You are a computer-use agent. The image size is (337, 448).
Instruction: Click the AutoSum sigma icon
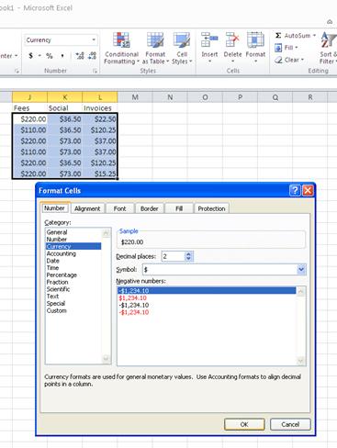pos(278,36)
